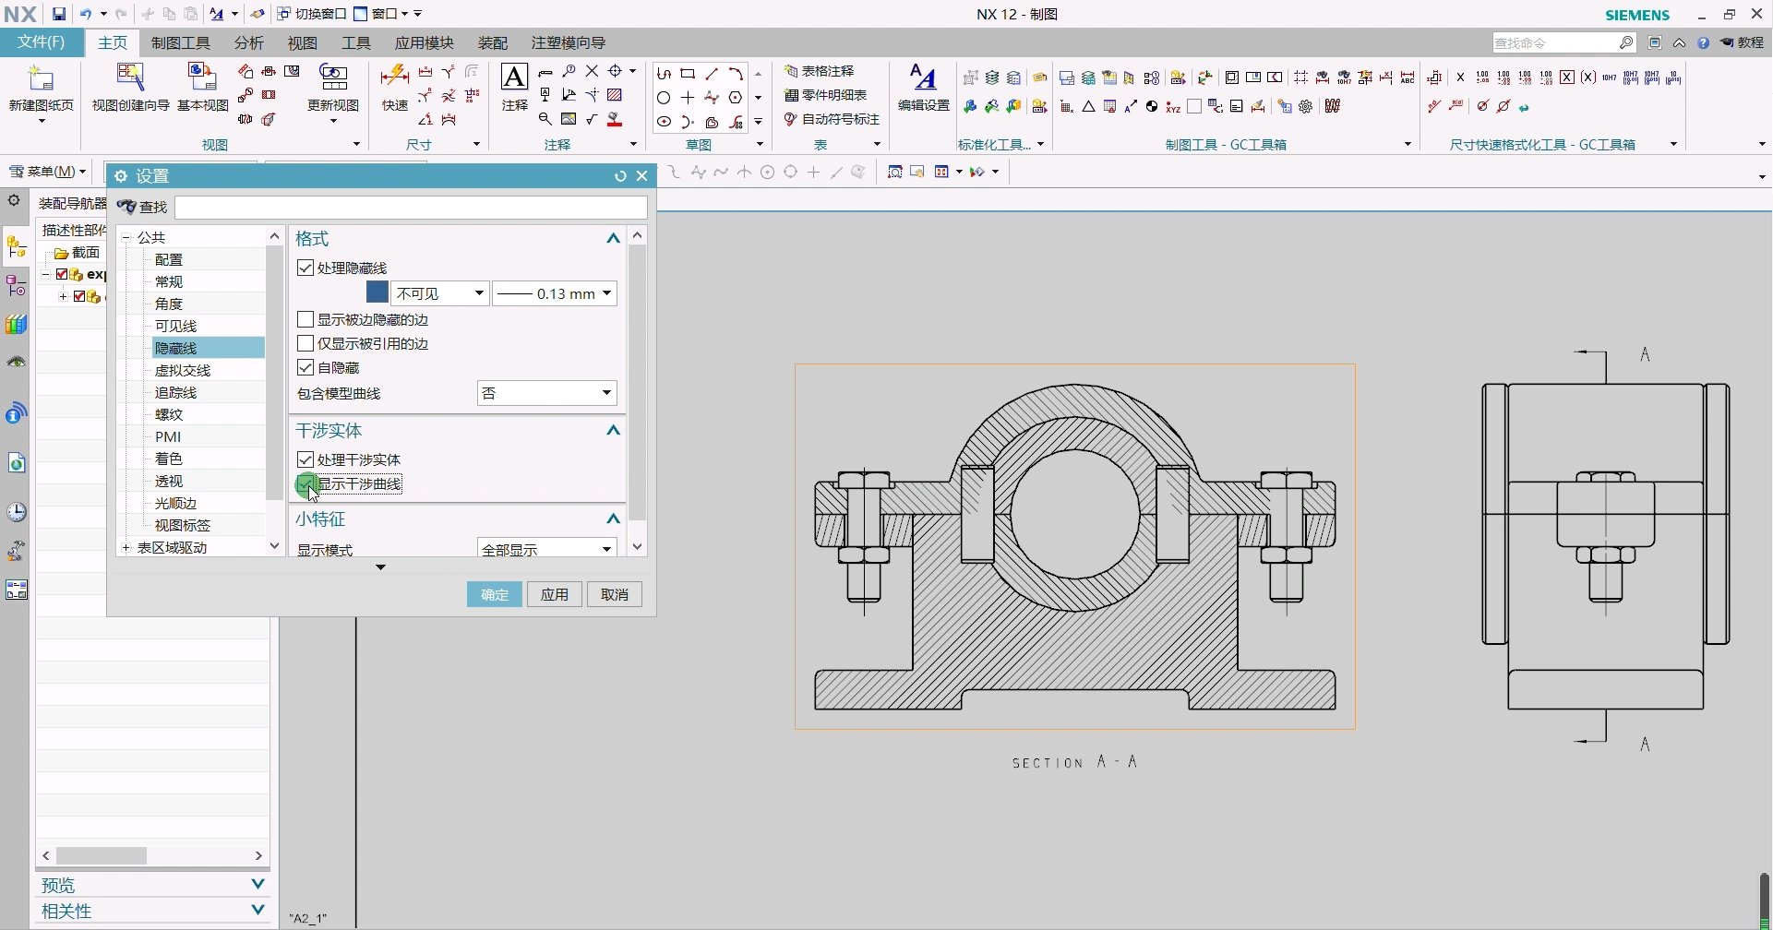Open the Assembly Navigator sidebar tab
1773x930 pixels.
(x=17, y=247)
